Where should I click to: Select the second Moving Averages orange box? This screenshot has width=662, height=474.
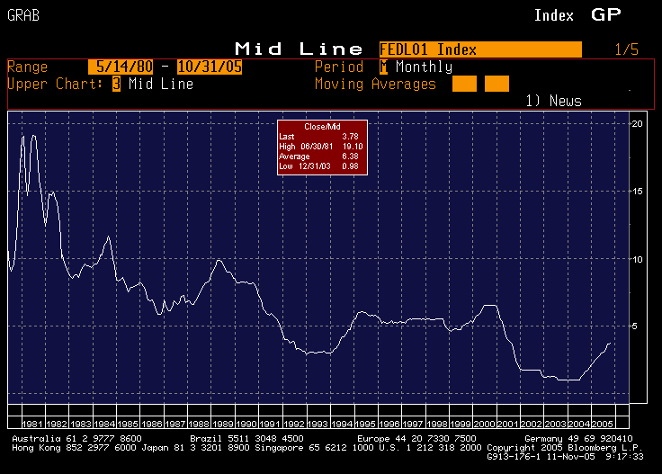497,84
